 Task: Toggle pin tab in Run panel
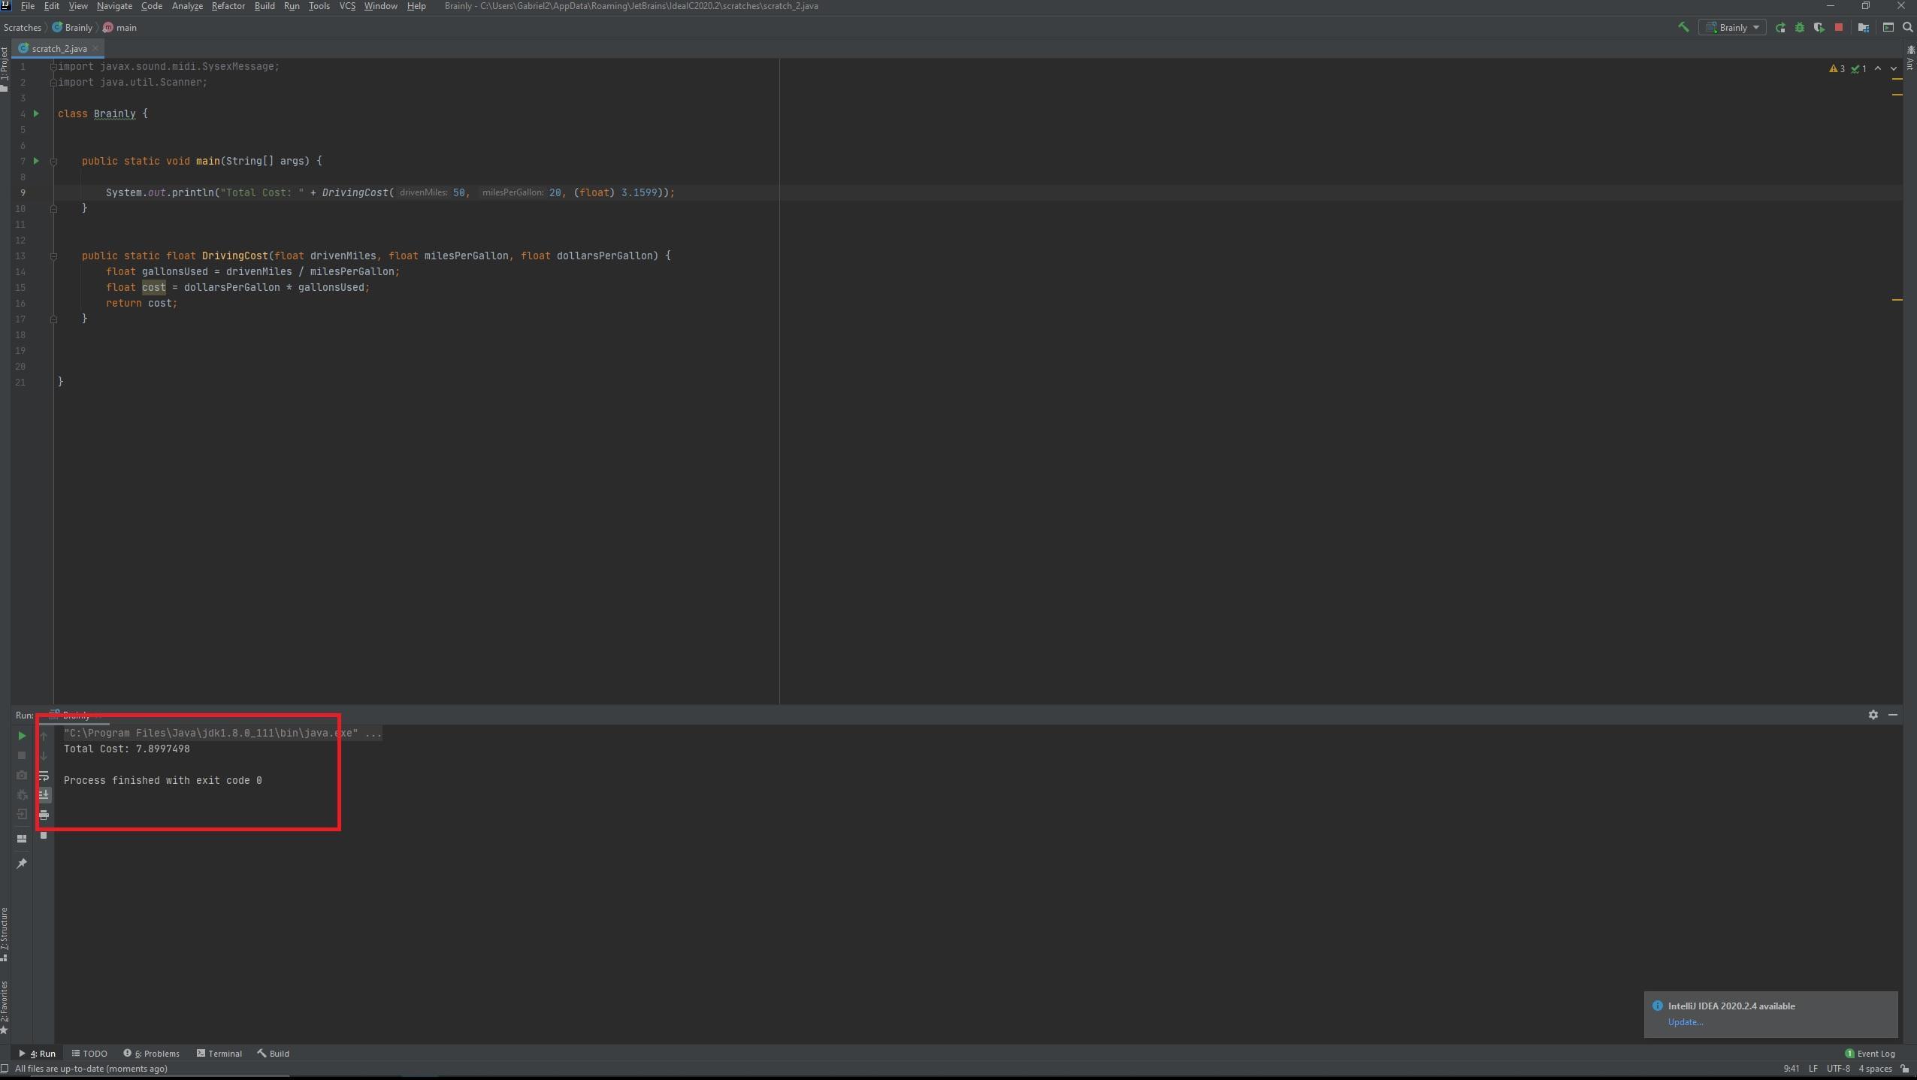click(22, 864)
